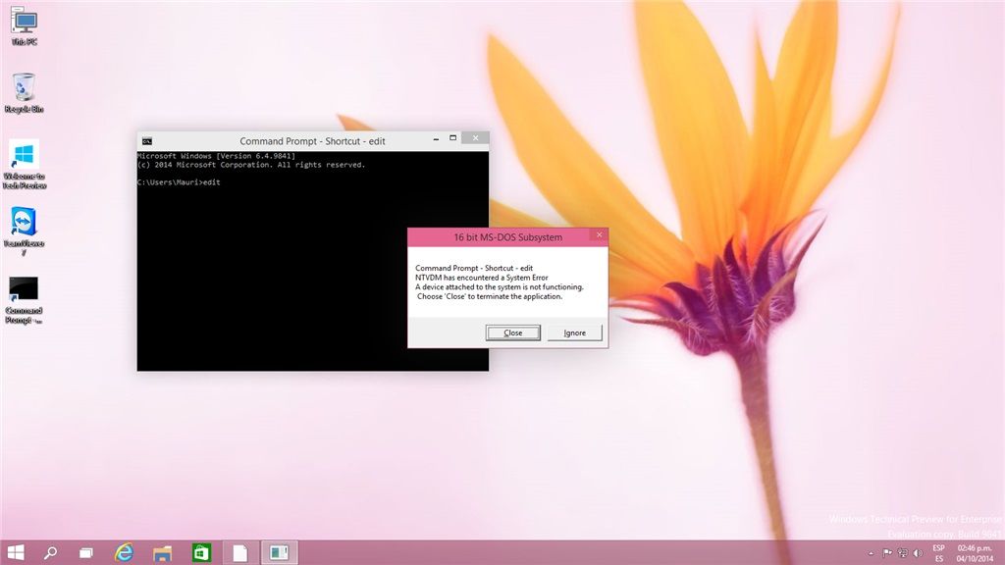
Task: Open the ESP language input indicator
Action: click(938, 553)
